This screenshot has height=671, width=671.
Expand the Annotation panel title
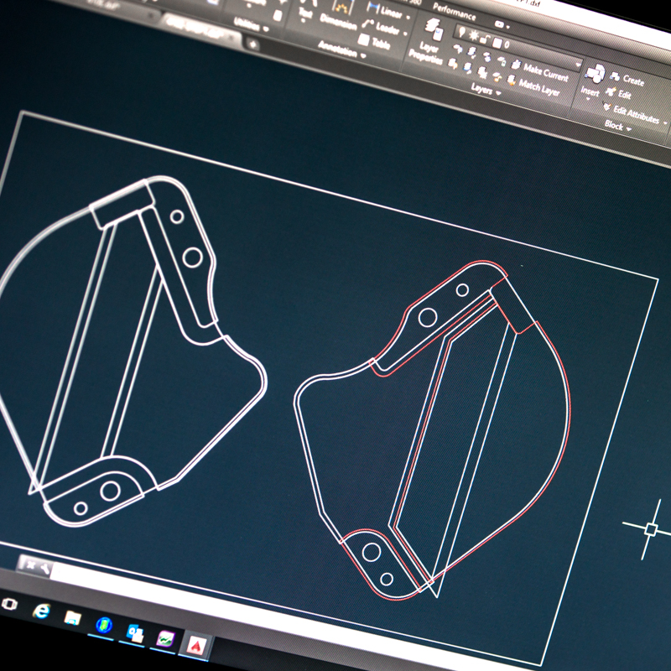(x=342, y=49)
